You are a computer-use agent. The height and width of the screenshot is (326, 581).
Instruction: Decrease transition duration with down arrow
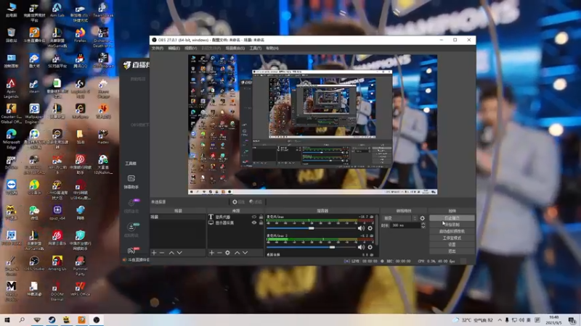[x=423, y=227]
